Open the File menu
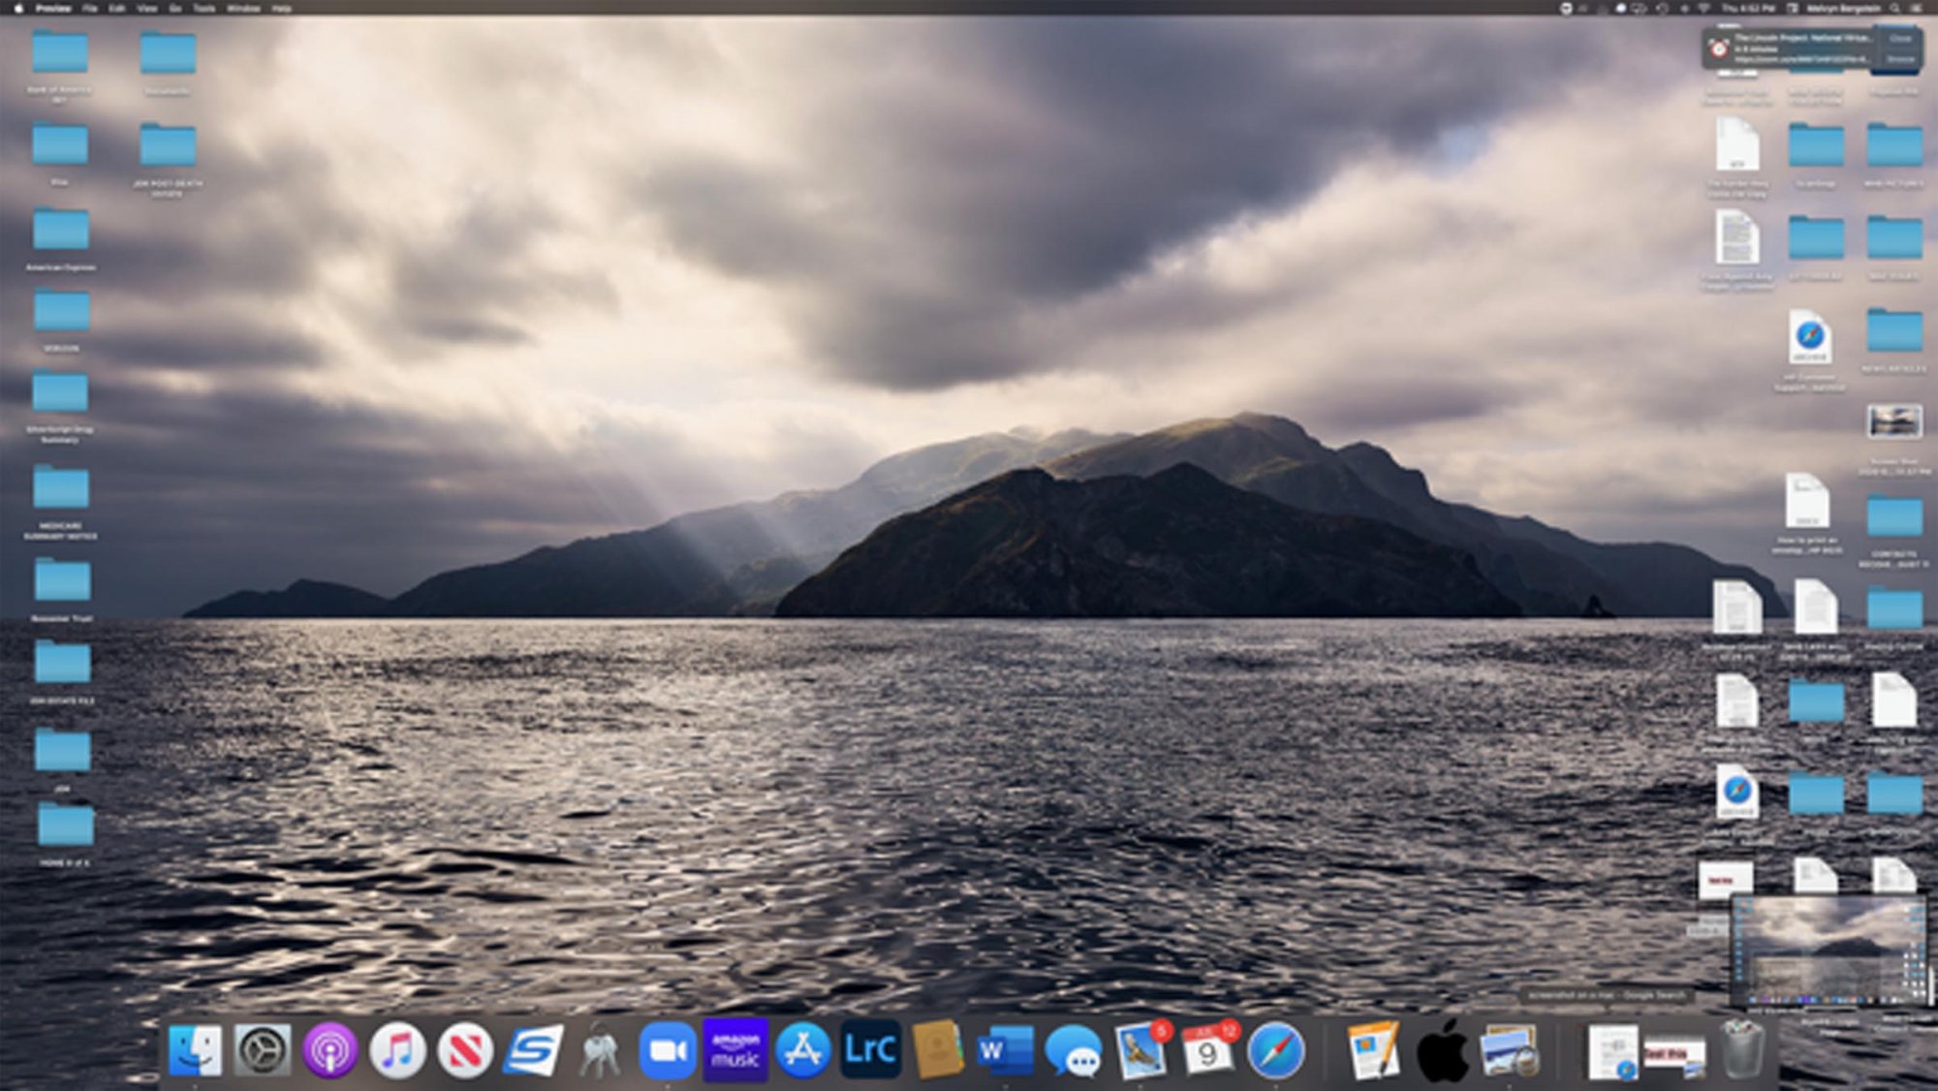The width and height of the screenshot is (1938, 1091). coord(90,8)
